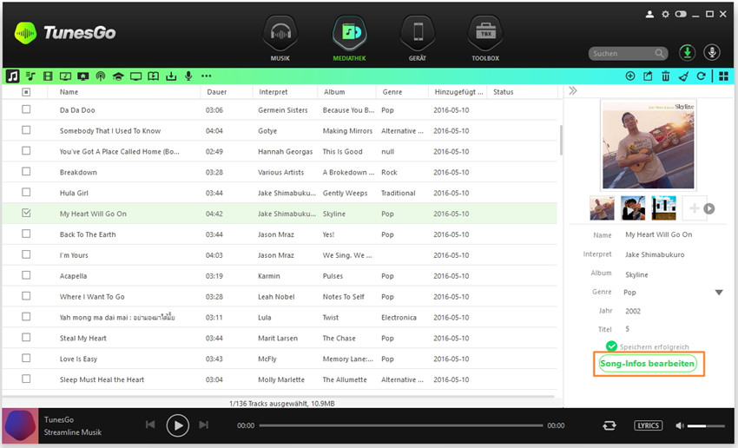Open the settings gear icon
Viewport: 738px width, 448px height.
(665, 14)
